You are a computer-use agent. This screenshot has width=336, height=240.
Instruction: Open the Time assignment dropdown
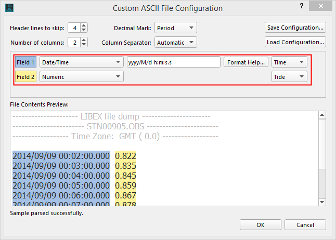click(x=289, y=62)
